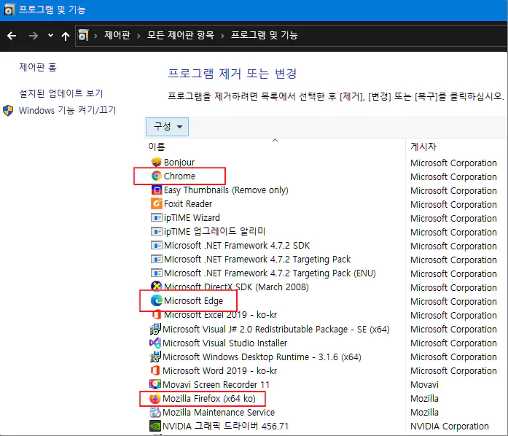Select Microsoft Edge in the list

click(193, 301)
